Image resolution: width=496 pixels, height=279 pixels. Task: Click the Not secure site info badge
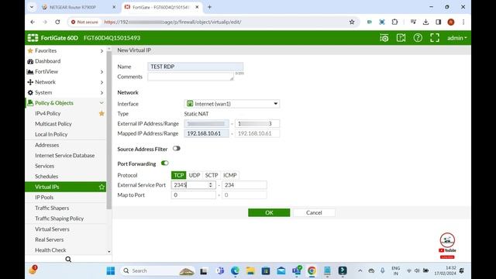click(x=84, y=22)
